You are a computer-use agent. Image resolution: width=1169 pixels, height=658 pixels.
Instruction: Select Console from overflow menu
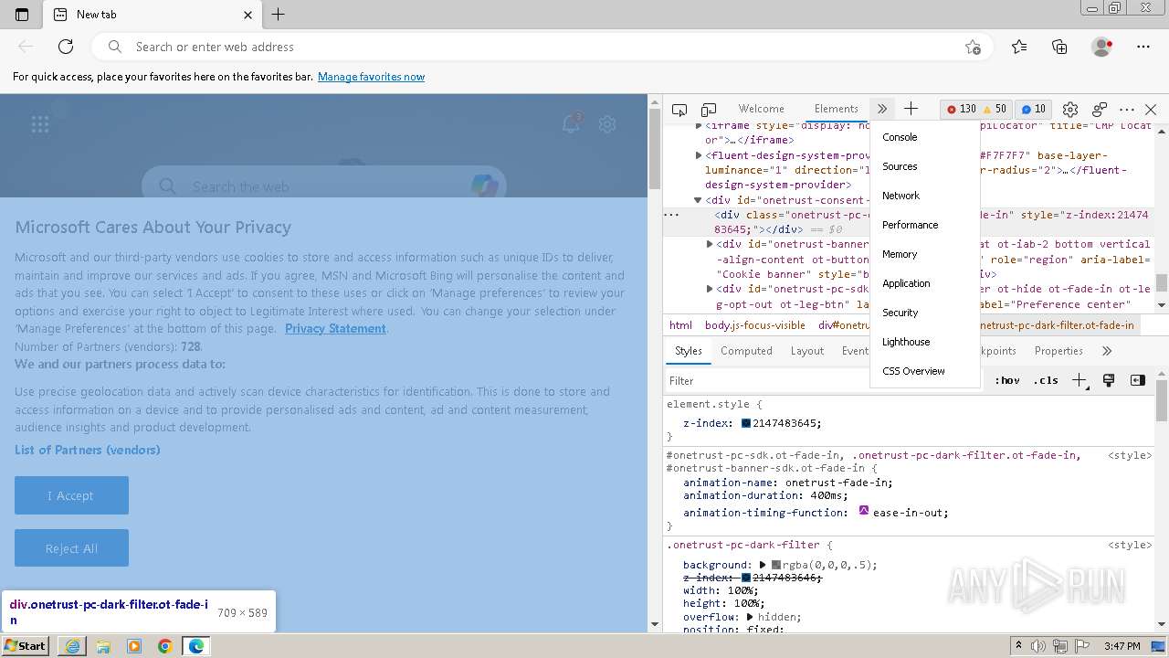click(925, 137)
